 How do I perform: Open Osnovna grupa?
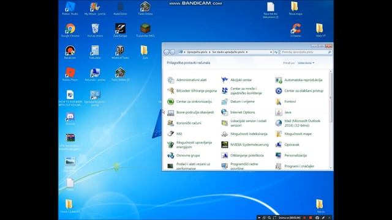coord(184,155)
